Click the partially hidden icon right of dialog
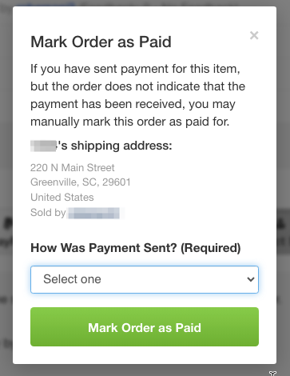The height and width of the screenshot is (376, 290). (281, 223)
